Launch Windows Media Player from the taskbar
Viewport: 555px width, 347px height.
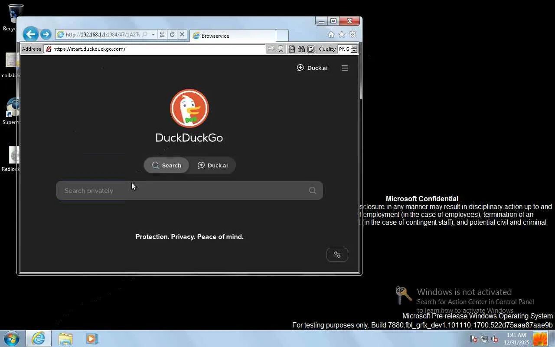pyautogui.click(x=91, y=338)
